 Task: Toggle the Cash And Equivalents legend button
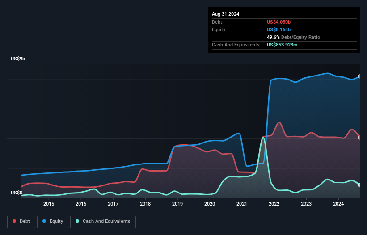pos(103,222)
